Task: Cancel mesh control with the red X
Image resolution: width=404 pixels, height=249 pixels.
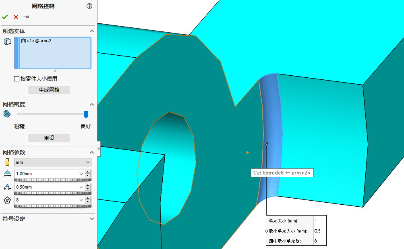Action: pos(16,17)
